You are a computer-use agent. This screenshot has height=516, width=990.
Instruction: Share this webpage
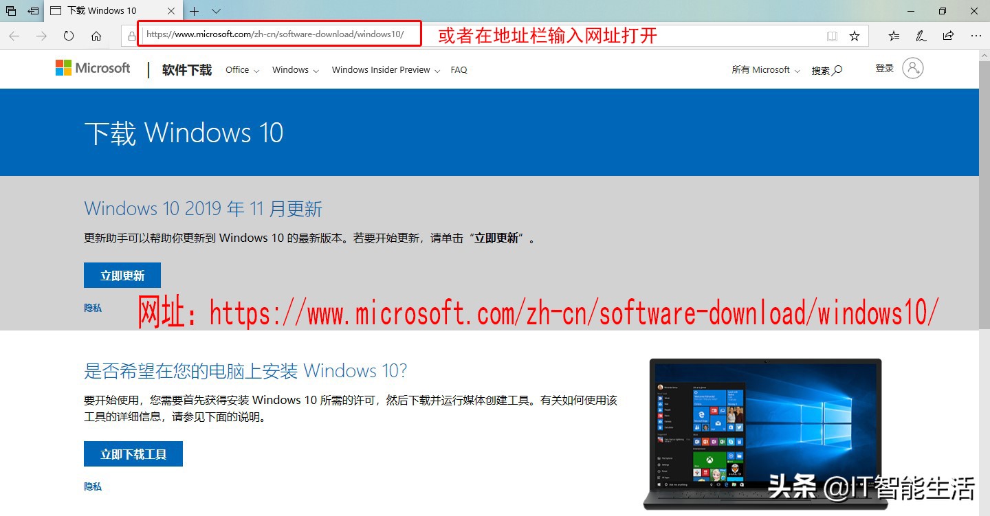(948, 35)
